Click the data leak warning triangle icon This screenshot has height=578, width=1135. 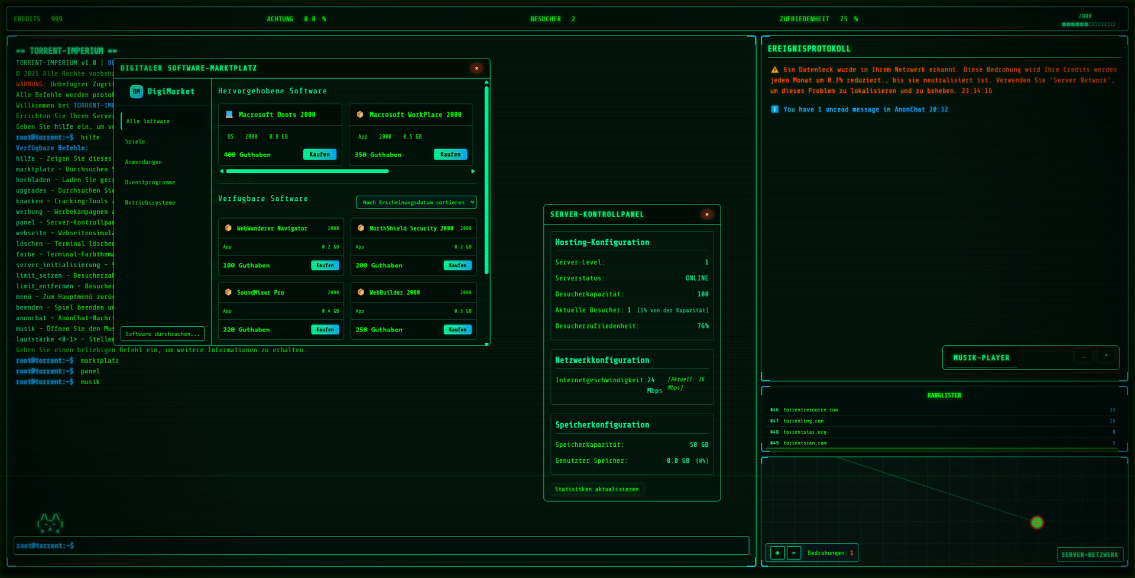point(774,70)
